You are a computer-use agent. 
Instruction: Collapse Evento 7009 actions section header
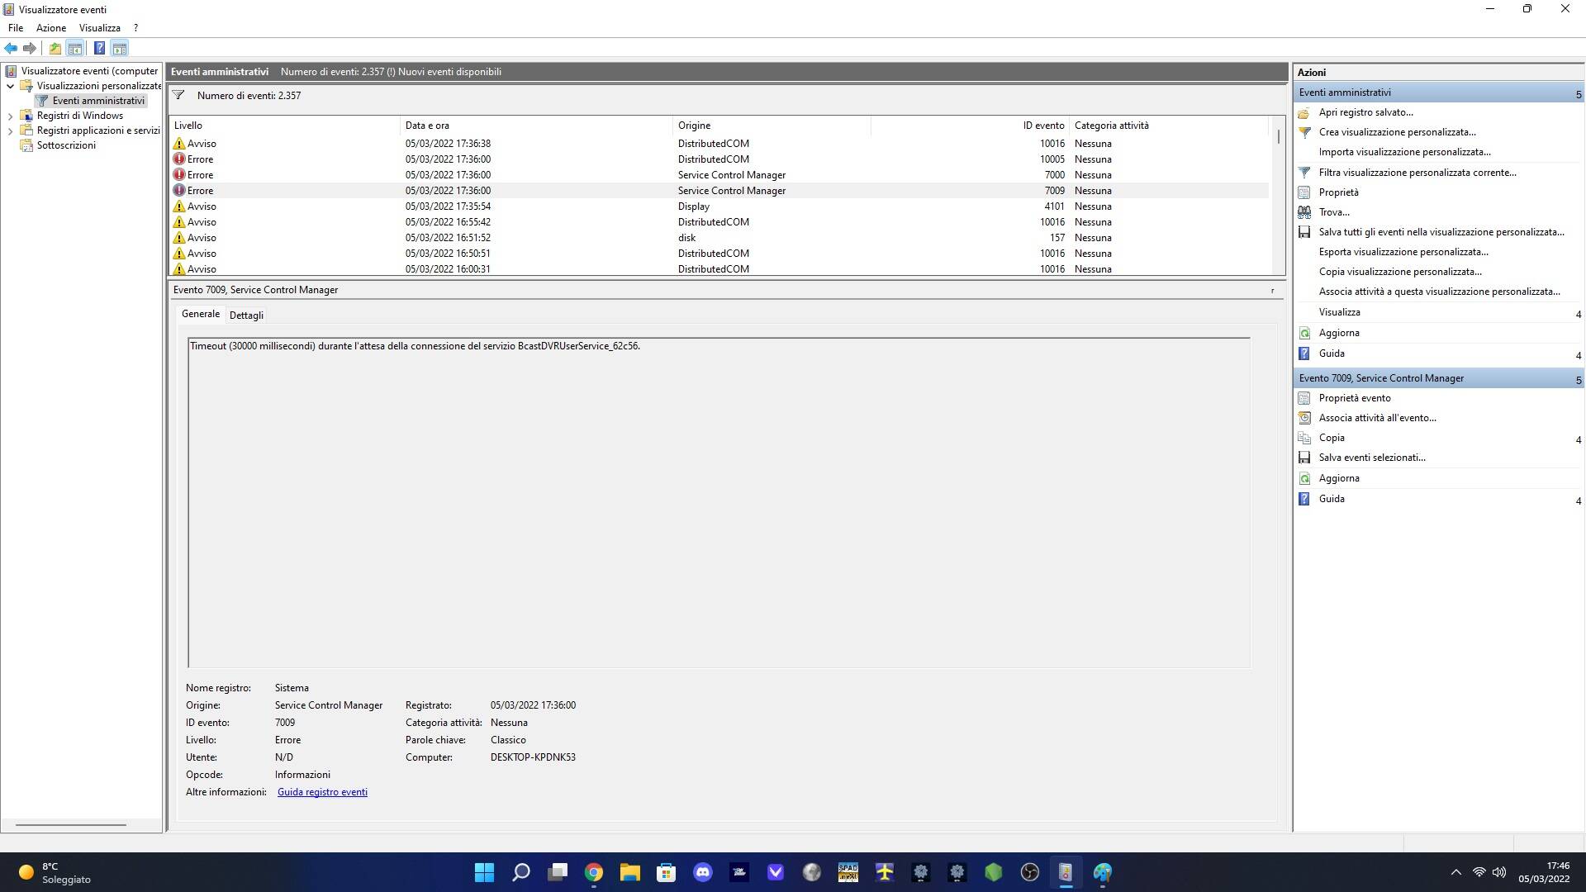tap(1578, 379)
